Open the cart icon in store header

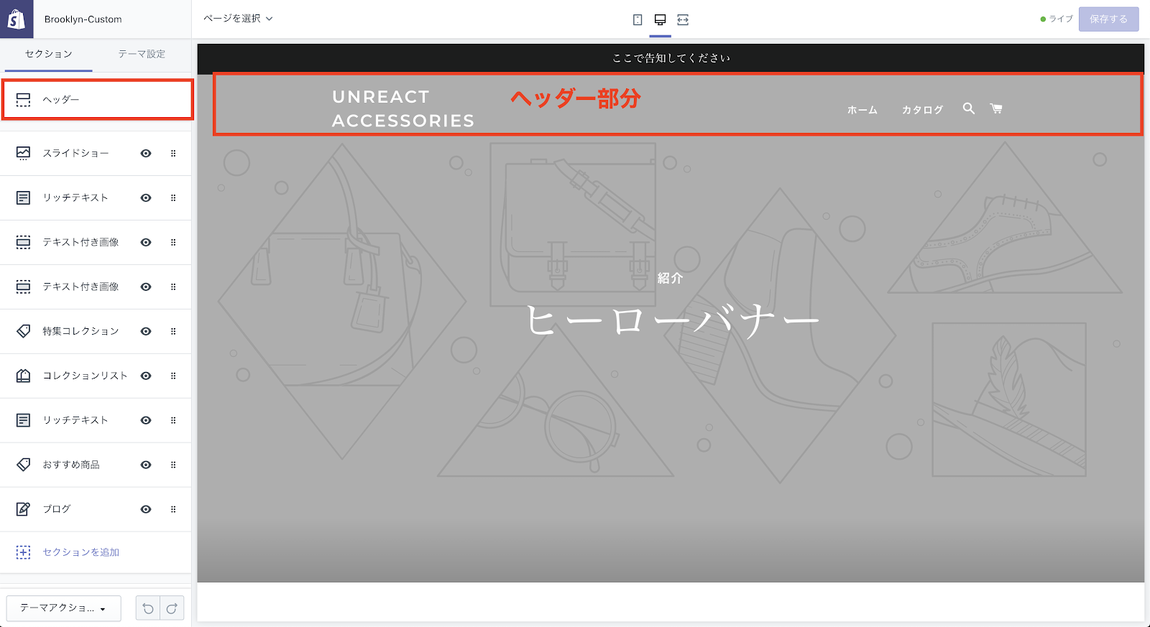pos(996,108)
